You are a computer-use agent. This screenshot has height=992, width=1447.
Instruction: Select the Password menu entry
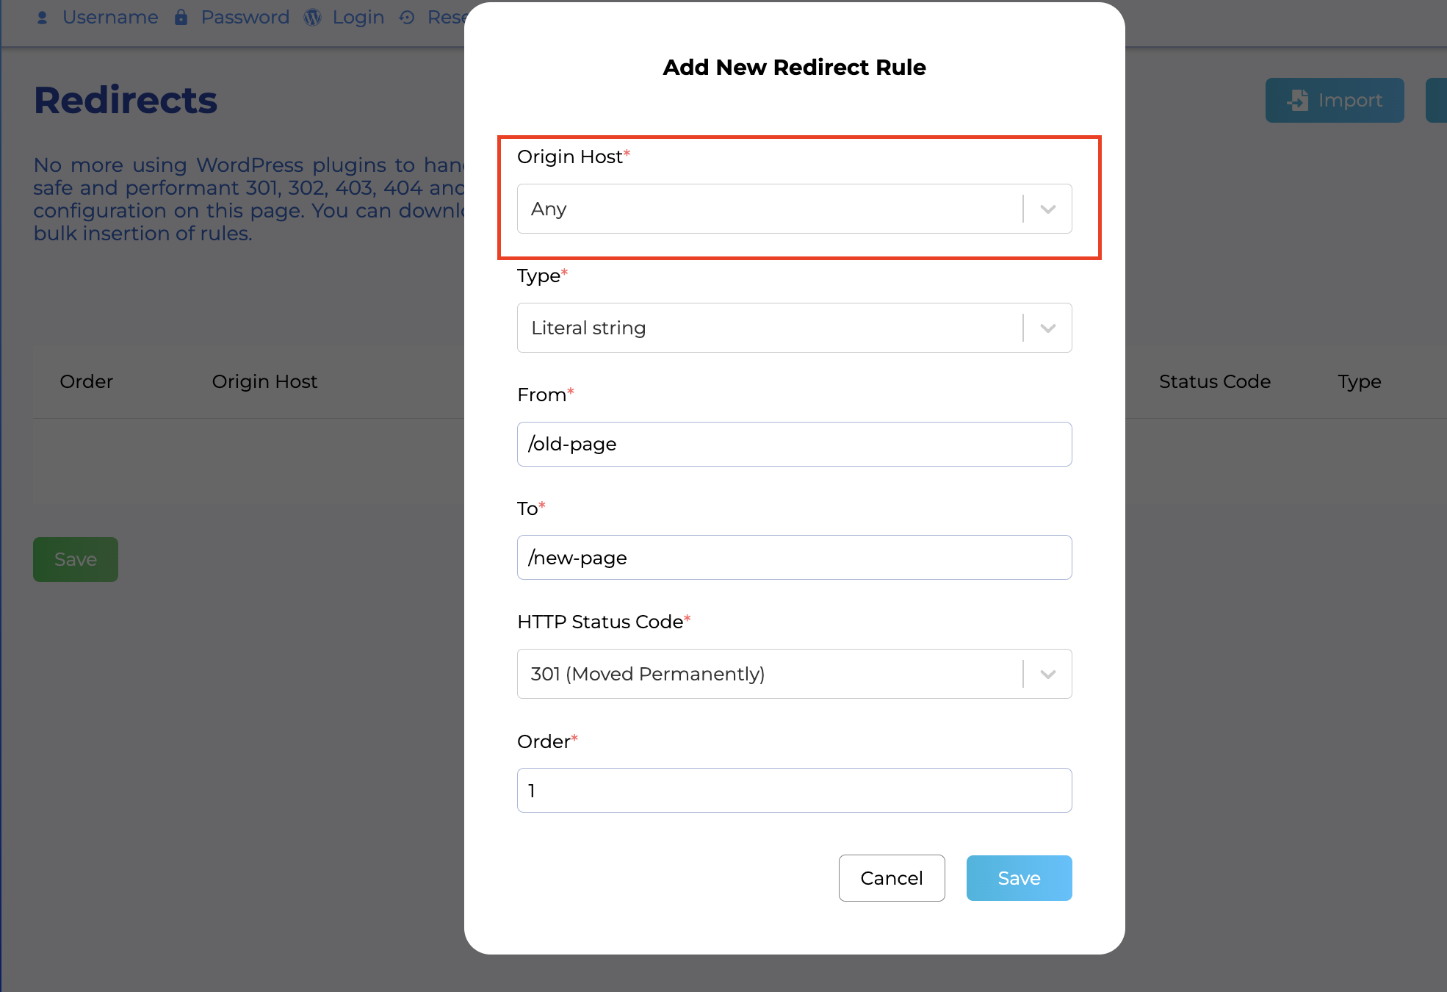(x=245, y=17)
